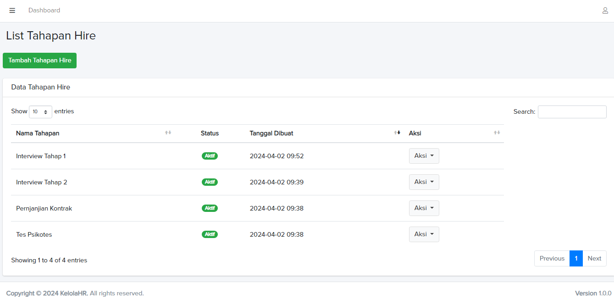Image resolution: width=614 pixels, height=305 pixels.
Task: Expand Aksi dropdown for Interview Tahap 2
Action: pyautogui.click(x=424, y=182)
